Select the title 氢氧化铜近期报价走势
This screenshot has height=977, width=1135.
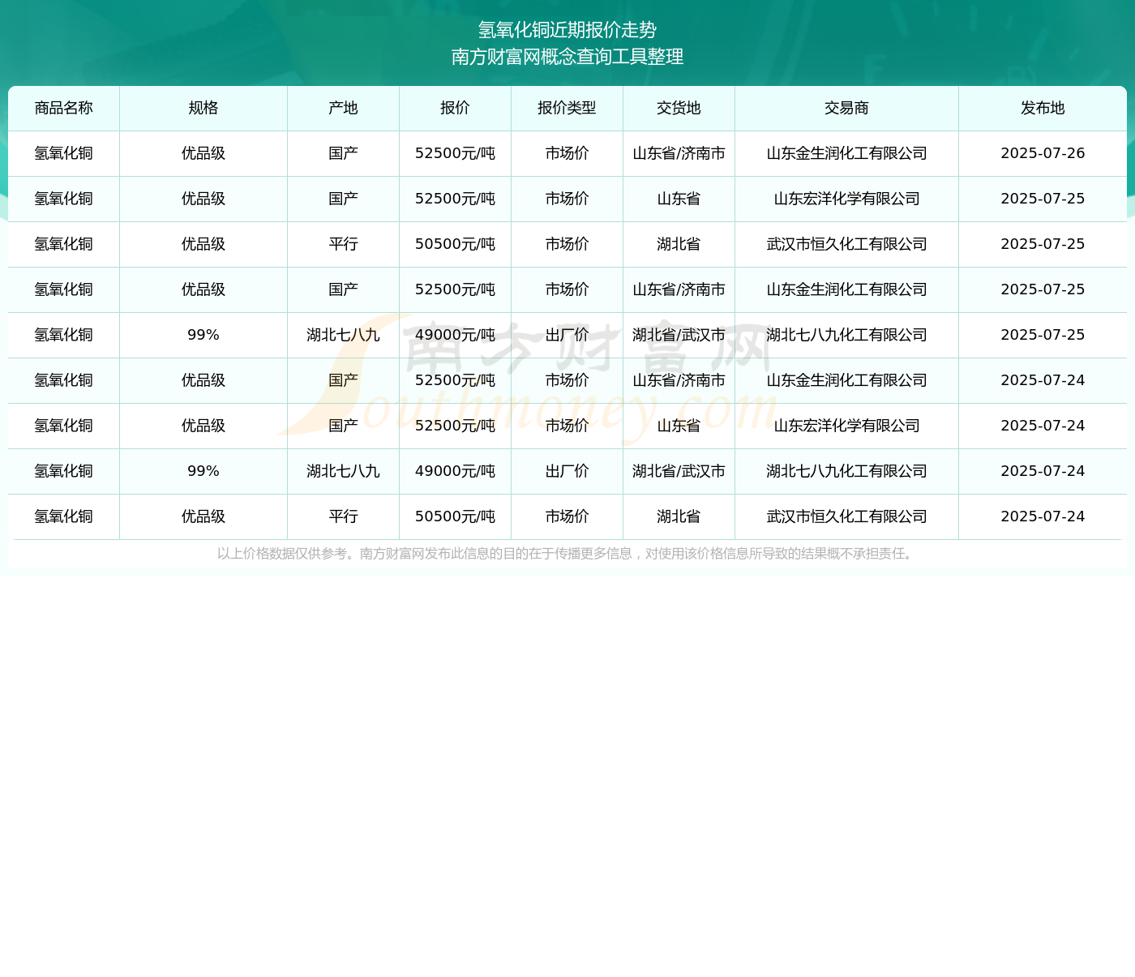point(567,30)
